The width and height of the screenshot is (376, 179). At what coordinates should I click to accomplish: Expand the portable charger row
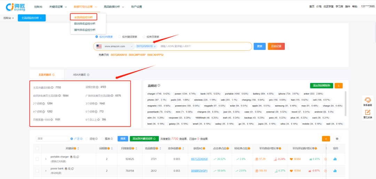(46, 159)
